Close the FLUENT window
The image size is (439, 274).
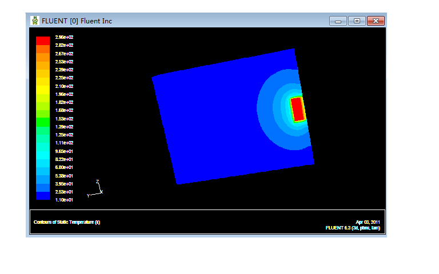[375, 21]
